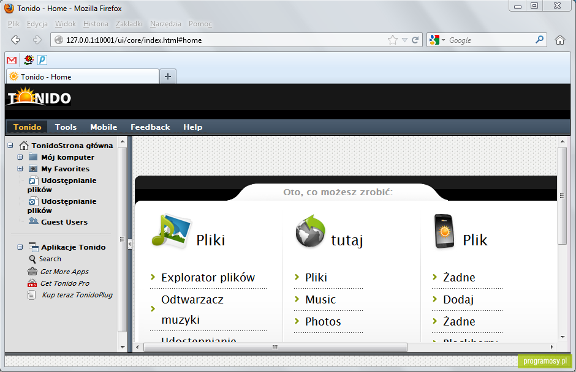Collapse the Aplikacje Tonido tree node

click(x=20, y=247)
